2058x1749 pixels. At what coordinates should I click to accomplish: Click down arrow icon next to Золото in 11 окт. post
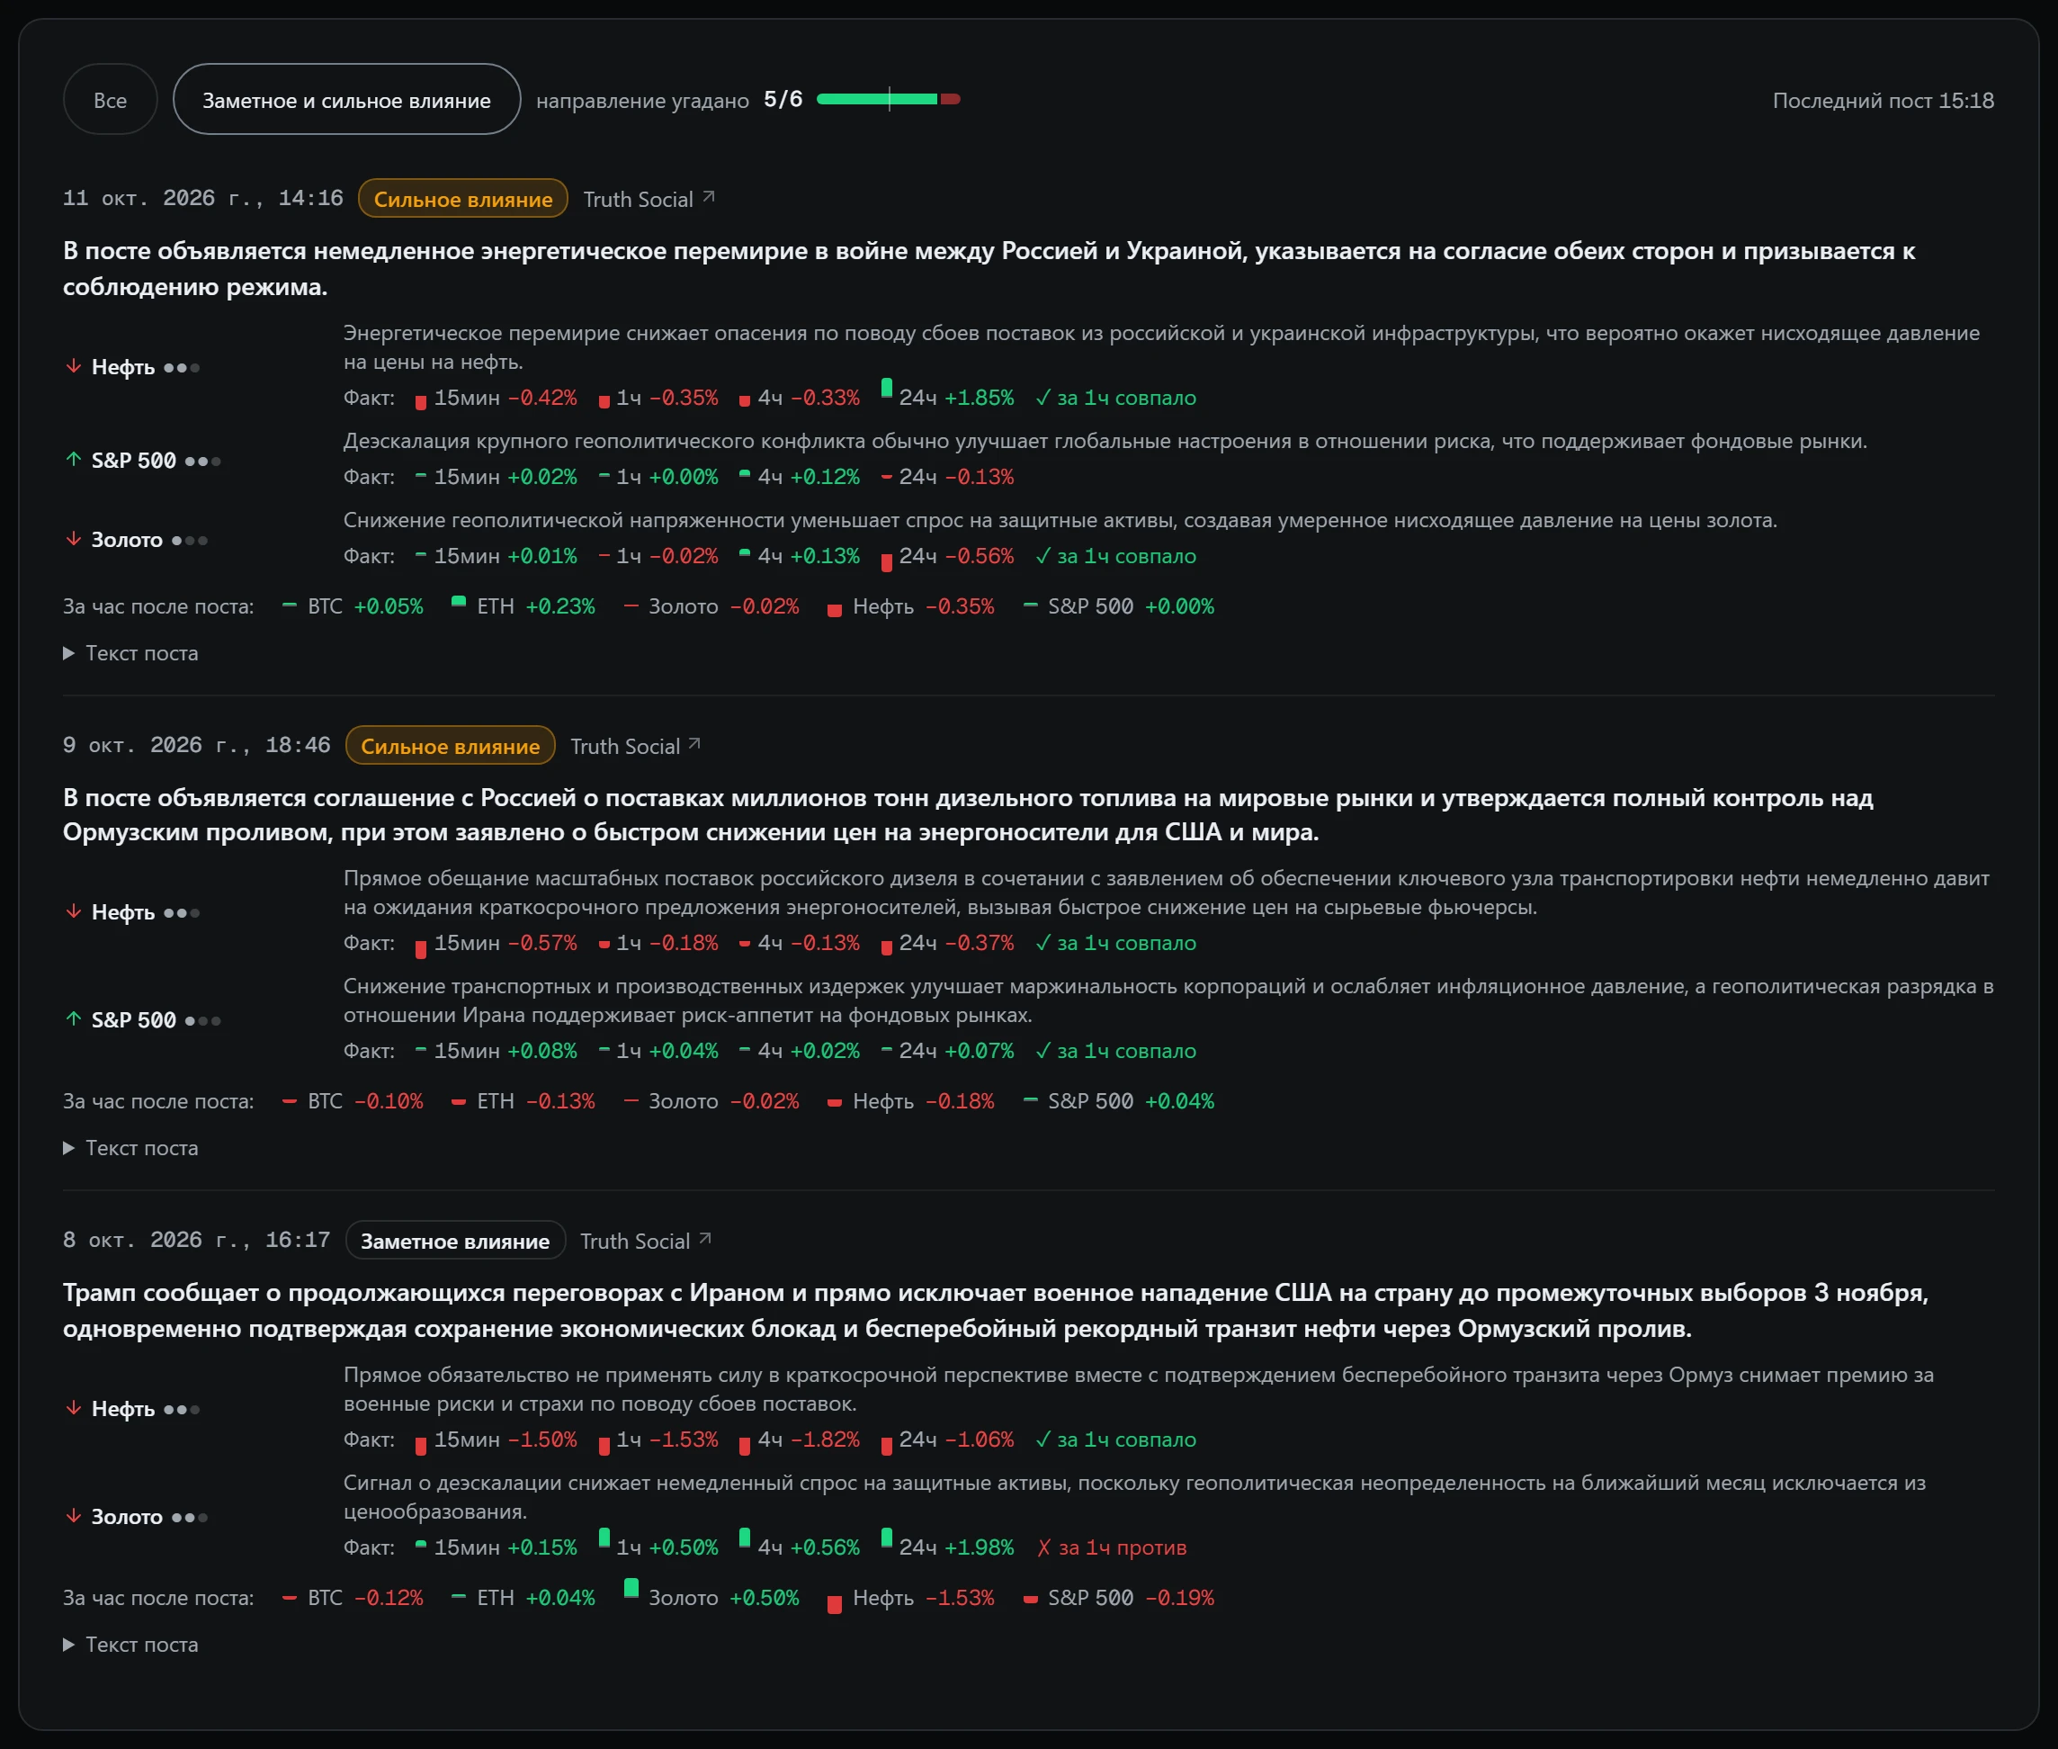click(74, 540)
